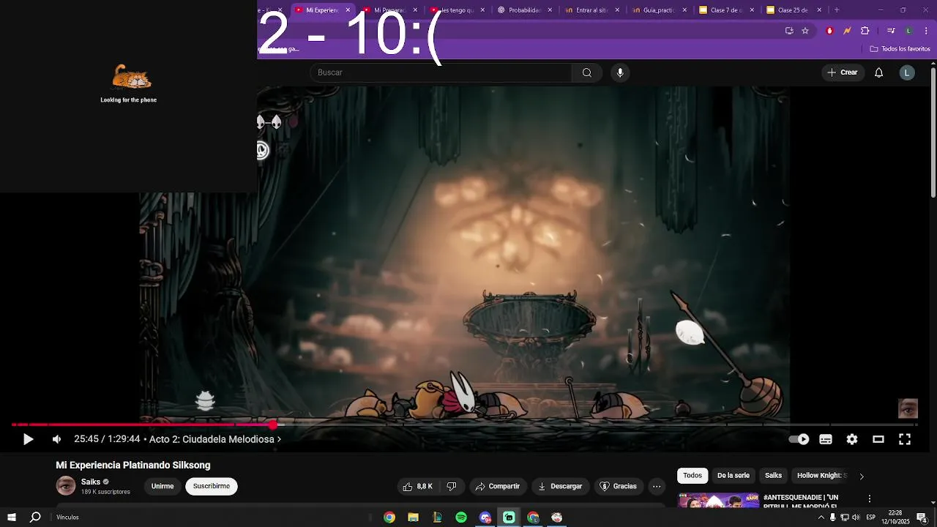Seek on the red video progress bar
The height and width of the screenshot is (527, 937).
[464, 425]
